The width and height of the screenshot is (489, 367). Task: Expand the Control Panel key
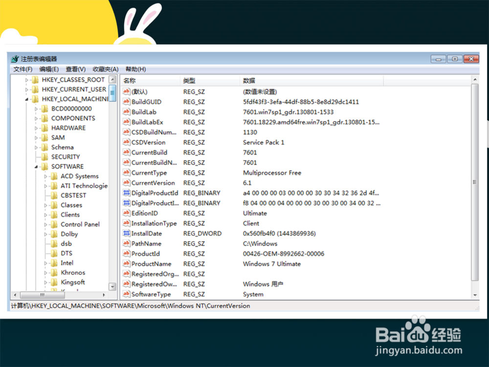pyautogui.click(x=45, y=225)
